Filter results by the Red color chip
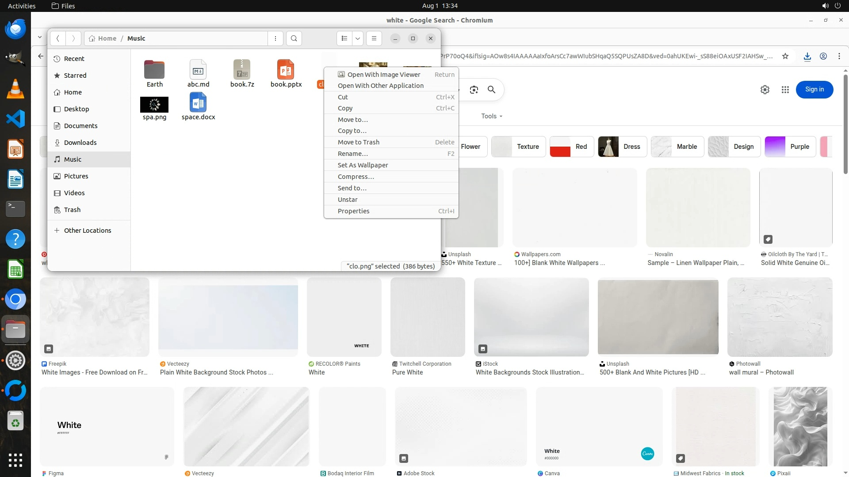This screenshot has width=849, height=477. 571,147
